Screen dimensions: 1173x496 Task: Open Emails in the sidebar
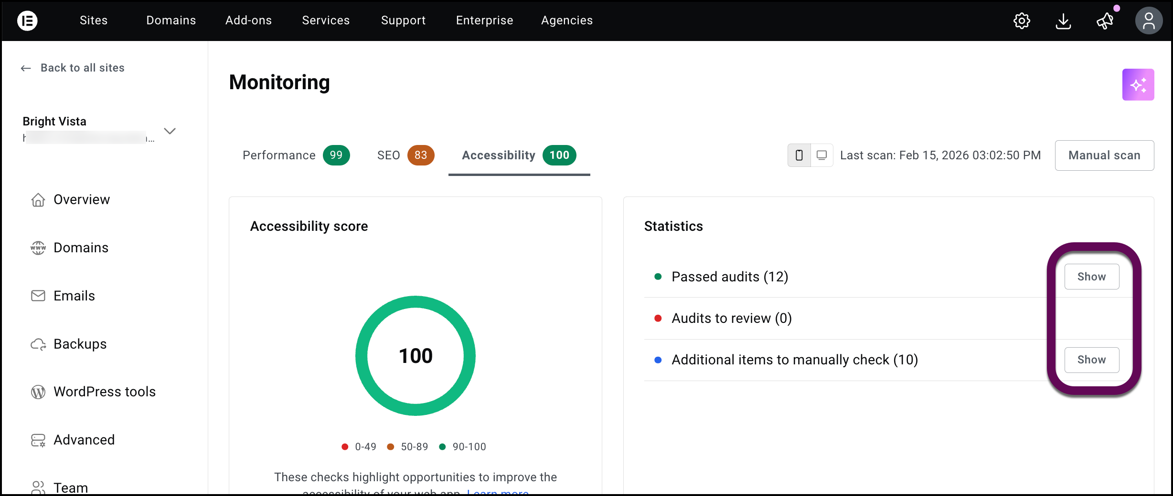pos(74,296)
